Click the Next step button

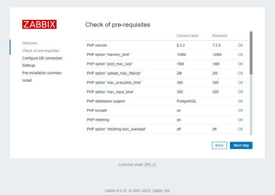pos(241,145)
